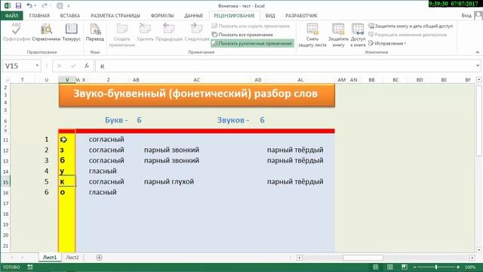
Task: Open Customize Quick Access Toolbar dropdown
Action: [69, 5]
